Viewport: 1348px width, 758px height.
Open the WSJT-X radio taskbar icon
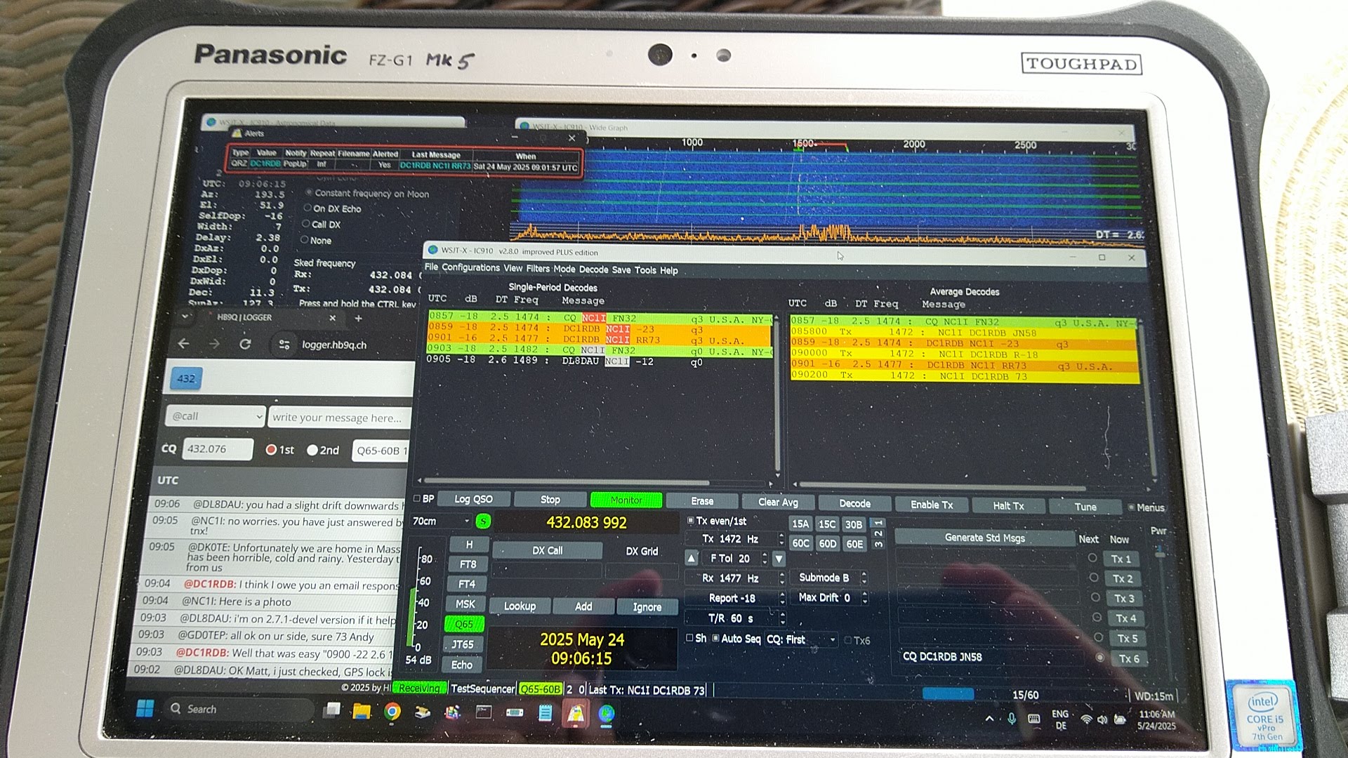515,713
